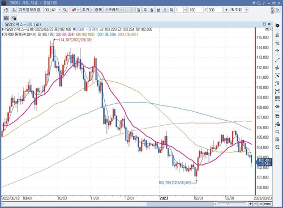Adjust the zoom slider at bottom right
This screenshot has width=283, height=208.
(228, 203)
